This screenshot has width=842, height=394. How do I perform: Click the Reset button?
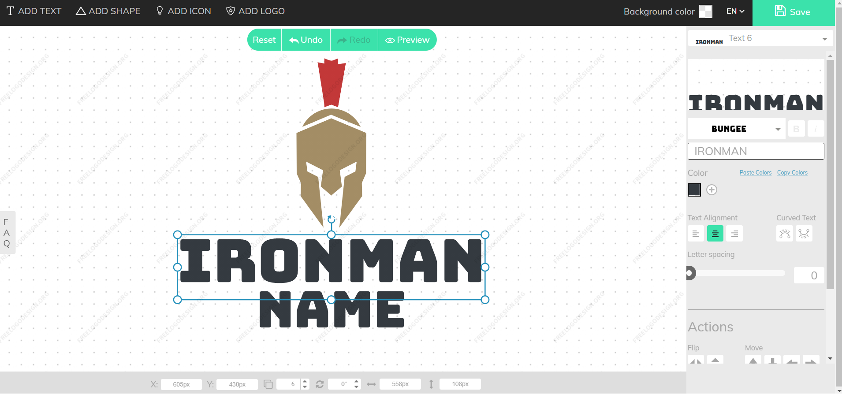[x=264, y=40]
